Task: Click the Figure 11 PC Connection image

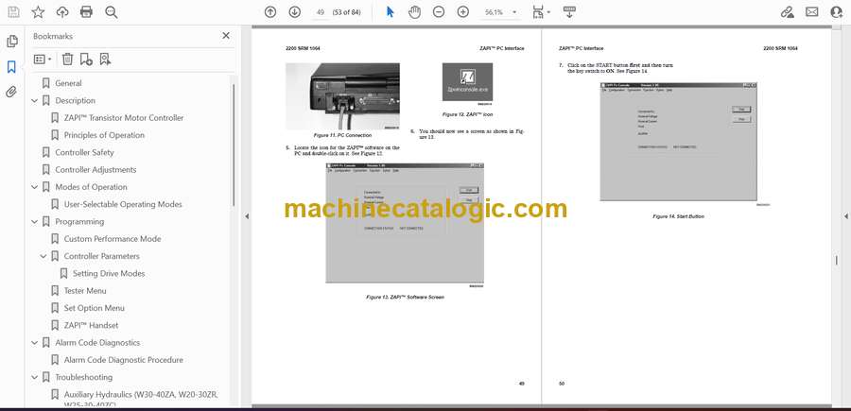Action: coord(342,96)
